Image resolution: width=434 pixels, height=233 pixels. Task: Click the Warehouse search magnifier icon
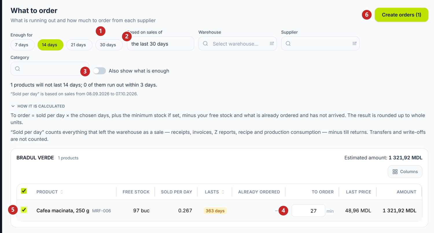pyautogui.click(x=205, y=43)
